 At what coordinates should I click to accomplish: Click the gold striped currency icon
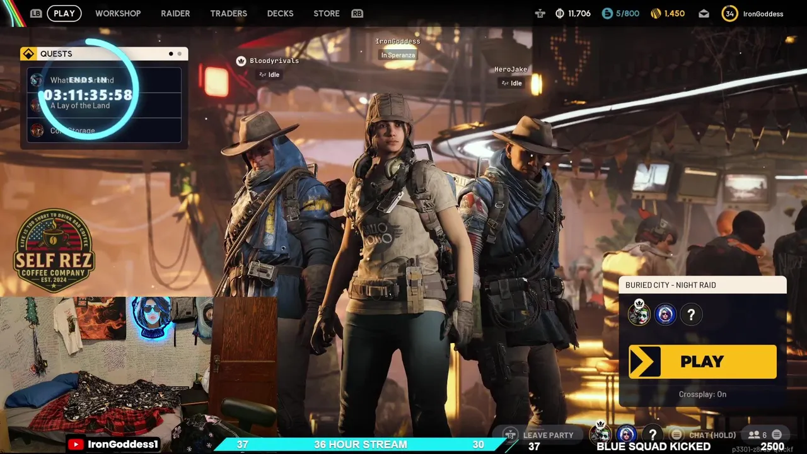click(x=656, y=13)
